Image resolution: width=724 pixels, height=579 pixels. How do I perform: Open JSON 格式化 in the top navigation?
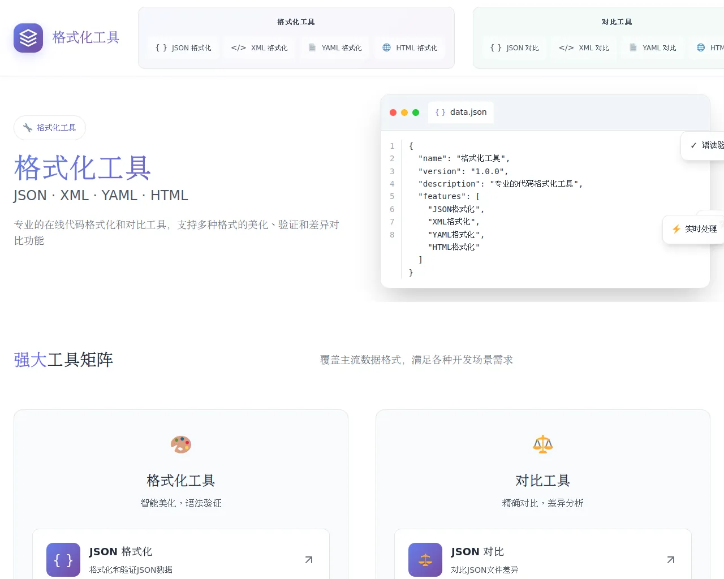coord(183,48)
